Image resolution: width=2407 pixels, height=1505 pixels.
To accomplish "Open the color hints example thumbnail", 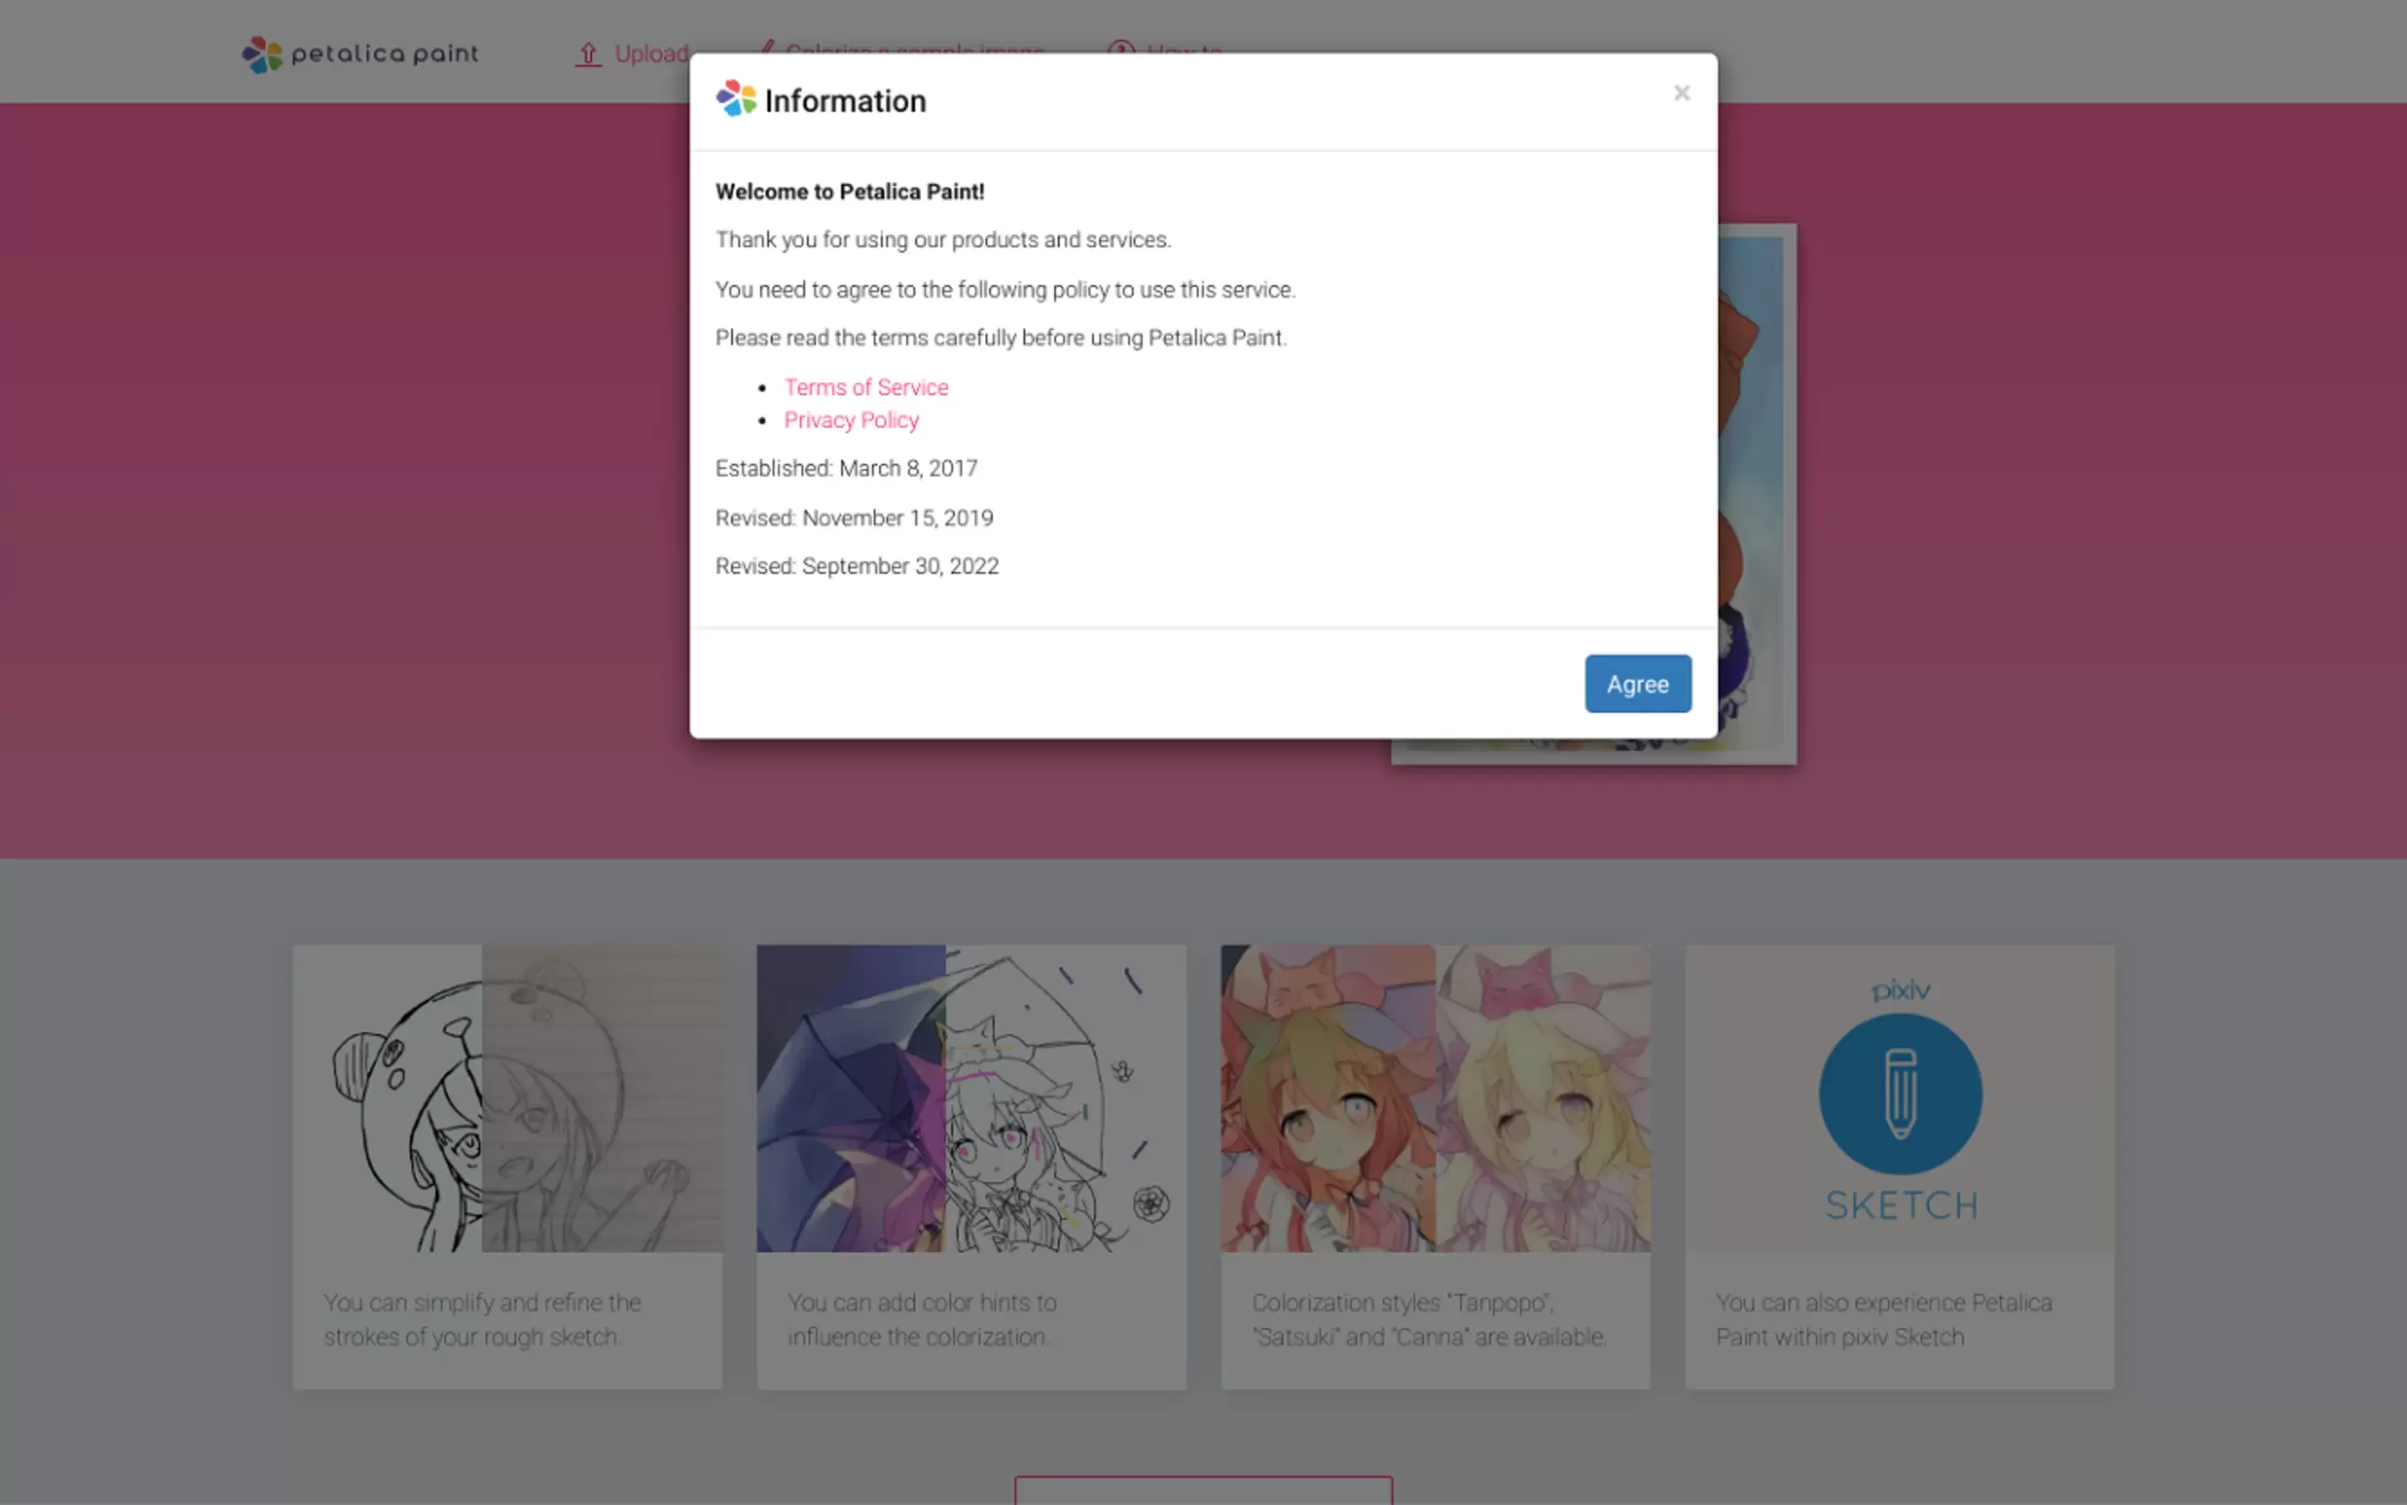I will [971, 1097].
